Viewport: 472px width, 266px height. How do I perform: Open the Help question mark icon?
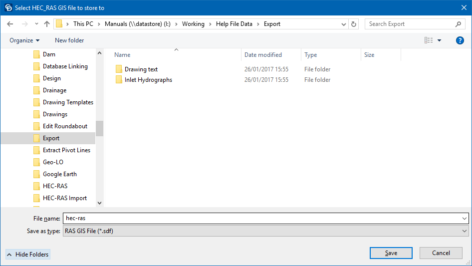point(460,40)
